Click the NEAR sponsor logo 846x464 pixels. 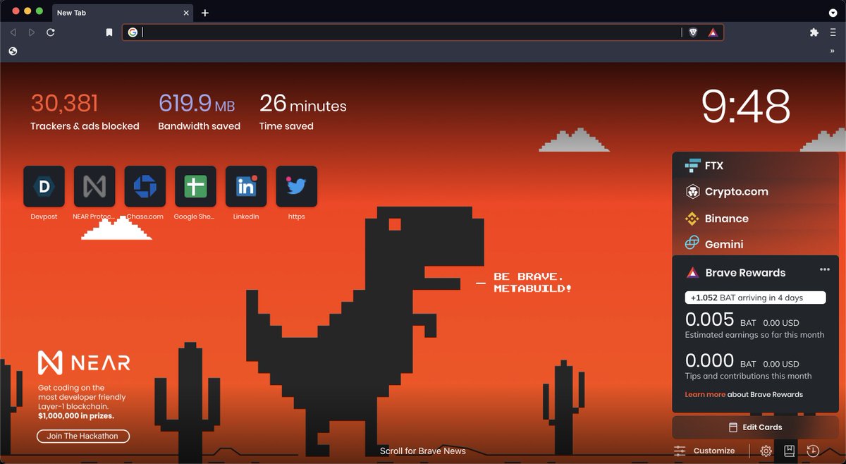point(83,363)
